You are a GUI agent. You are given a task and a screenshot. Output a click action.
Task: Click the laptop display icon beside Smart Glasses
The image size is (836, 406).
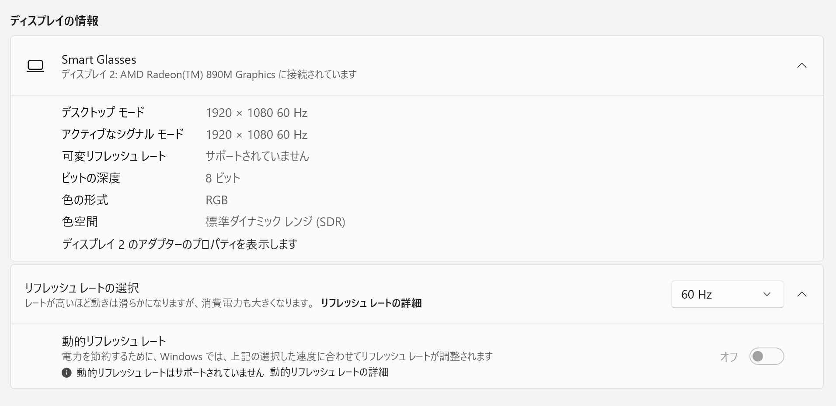pyautogui.click(x=35, y=66)
